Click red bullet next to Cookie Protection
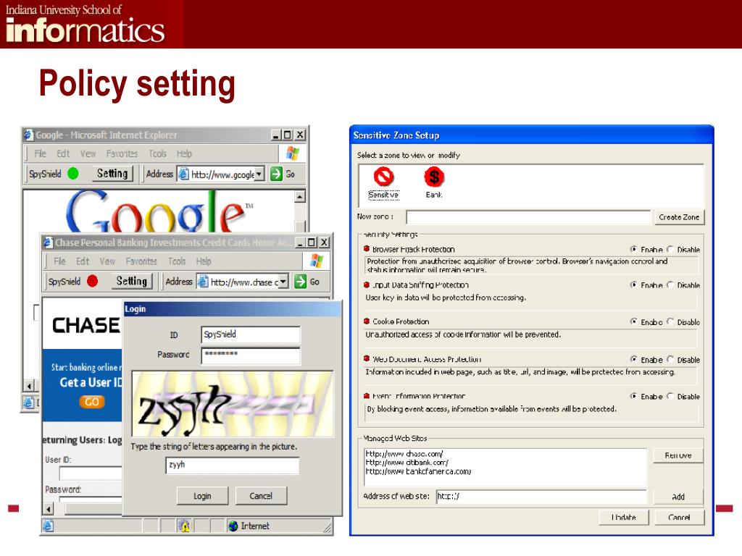742x556 pixels. tap(366, 321)
